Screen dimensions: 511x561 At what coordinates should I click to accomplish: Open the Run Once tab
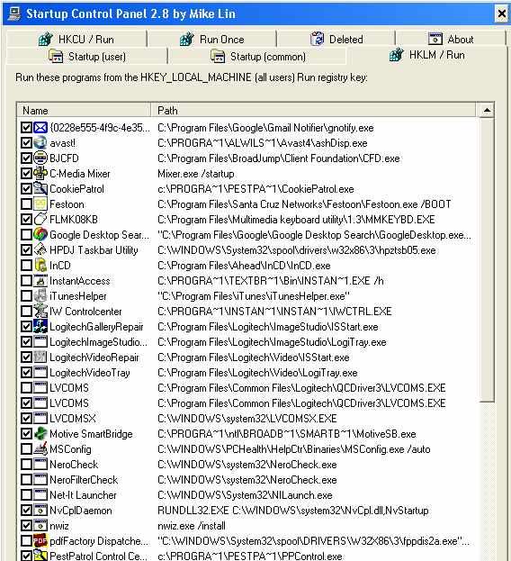tap(212, 39)
